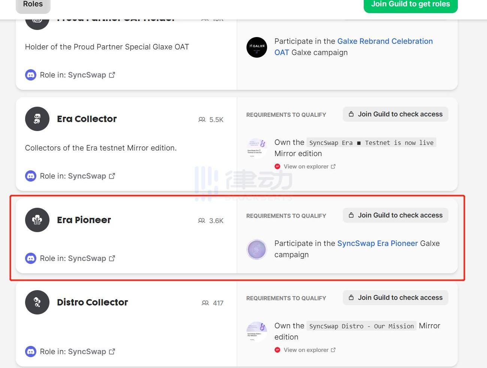Screen dimensions: 487x368
Task: Follow the SyncSwap link in the Era Pioneer card
Action: tap(91, 258)
